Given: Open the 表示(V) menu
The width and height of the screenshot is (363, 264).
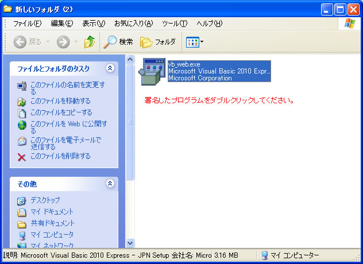Looking at the screenshot, I should (94, 24).
